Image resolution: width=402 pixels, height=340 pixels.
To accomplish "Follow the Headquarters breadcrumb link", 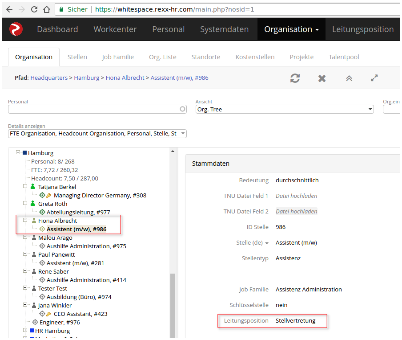I will coord(49,78).
